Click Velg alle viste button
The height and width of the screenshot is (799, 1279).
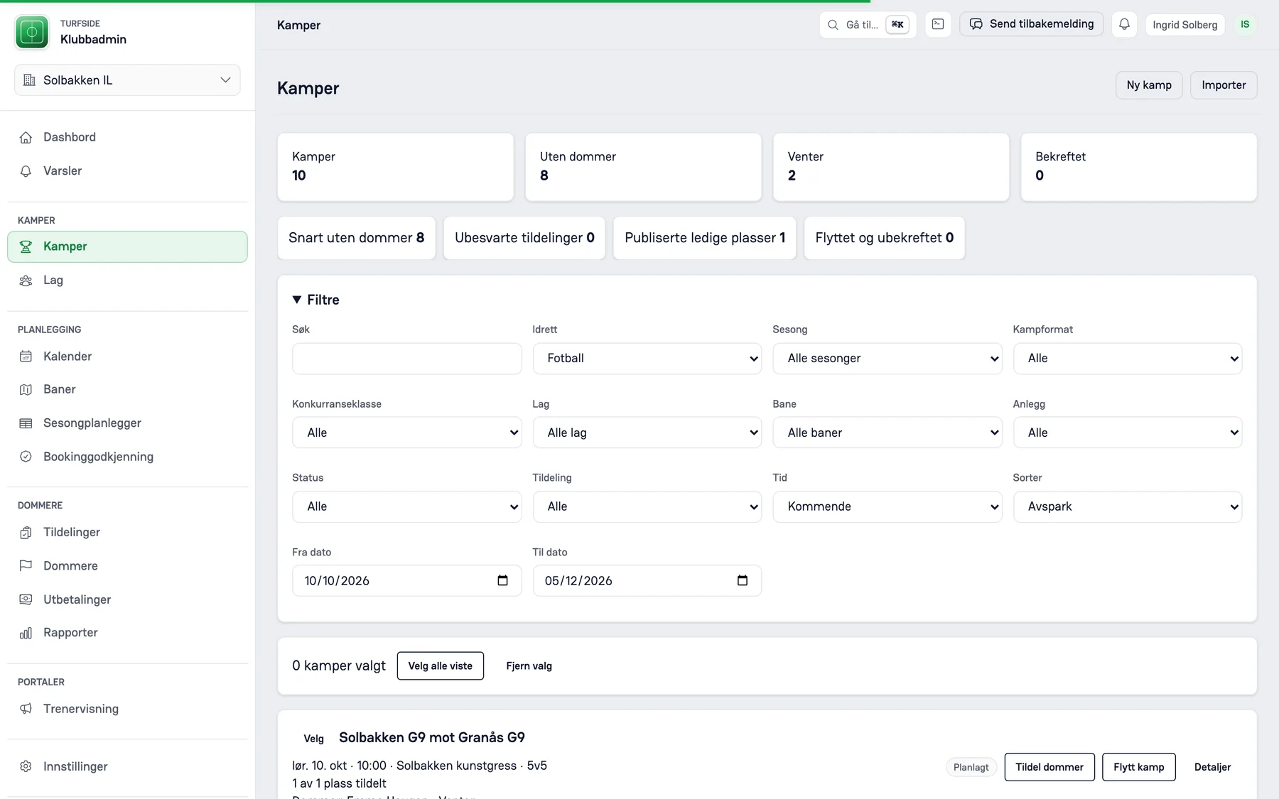click(x=441, y=666)
